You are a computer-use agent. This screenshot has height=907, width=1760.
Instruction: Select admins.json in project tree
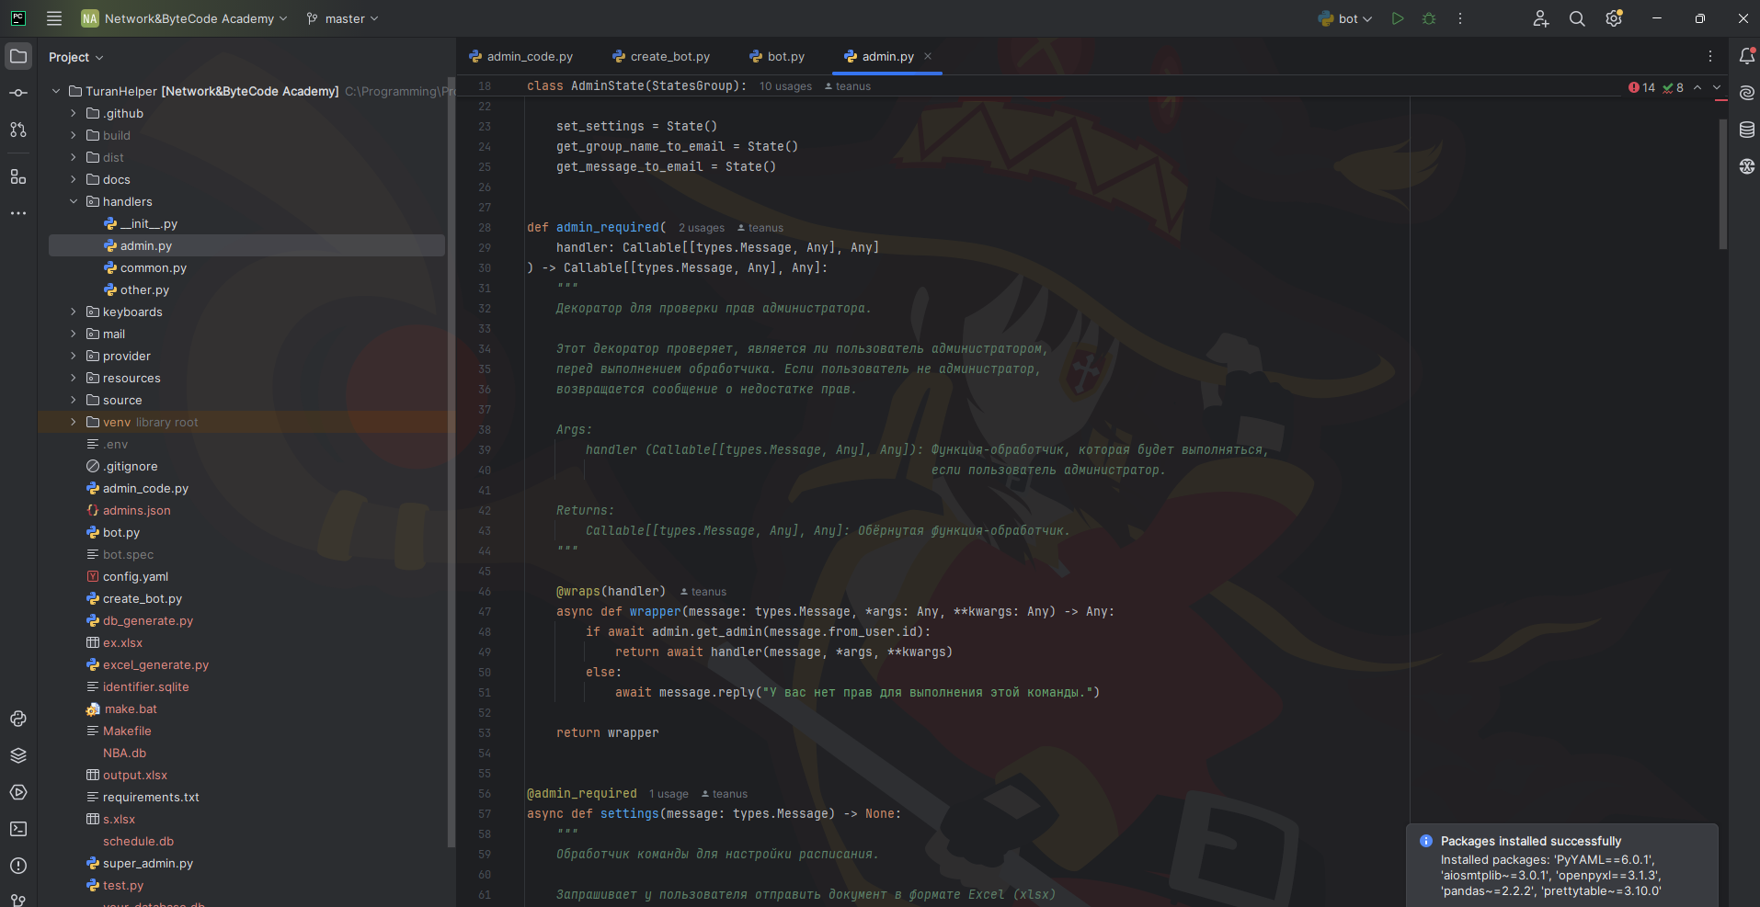tap(136, 510)
